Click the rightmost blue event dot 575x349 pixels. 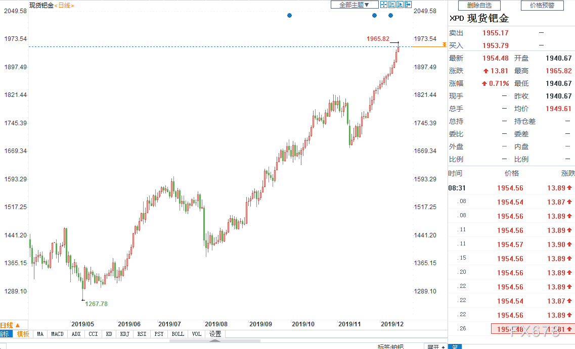390,15
